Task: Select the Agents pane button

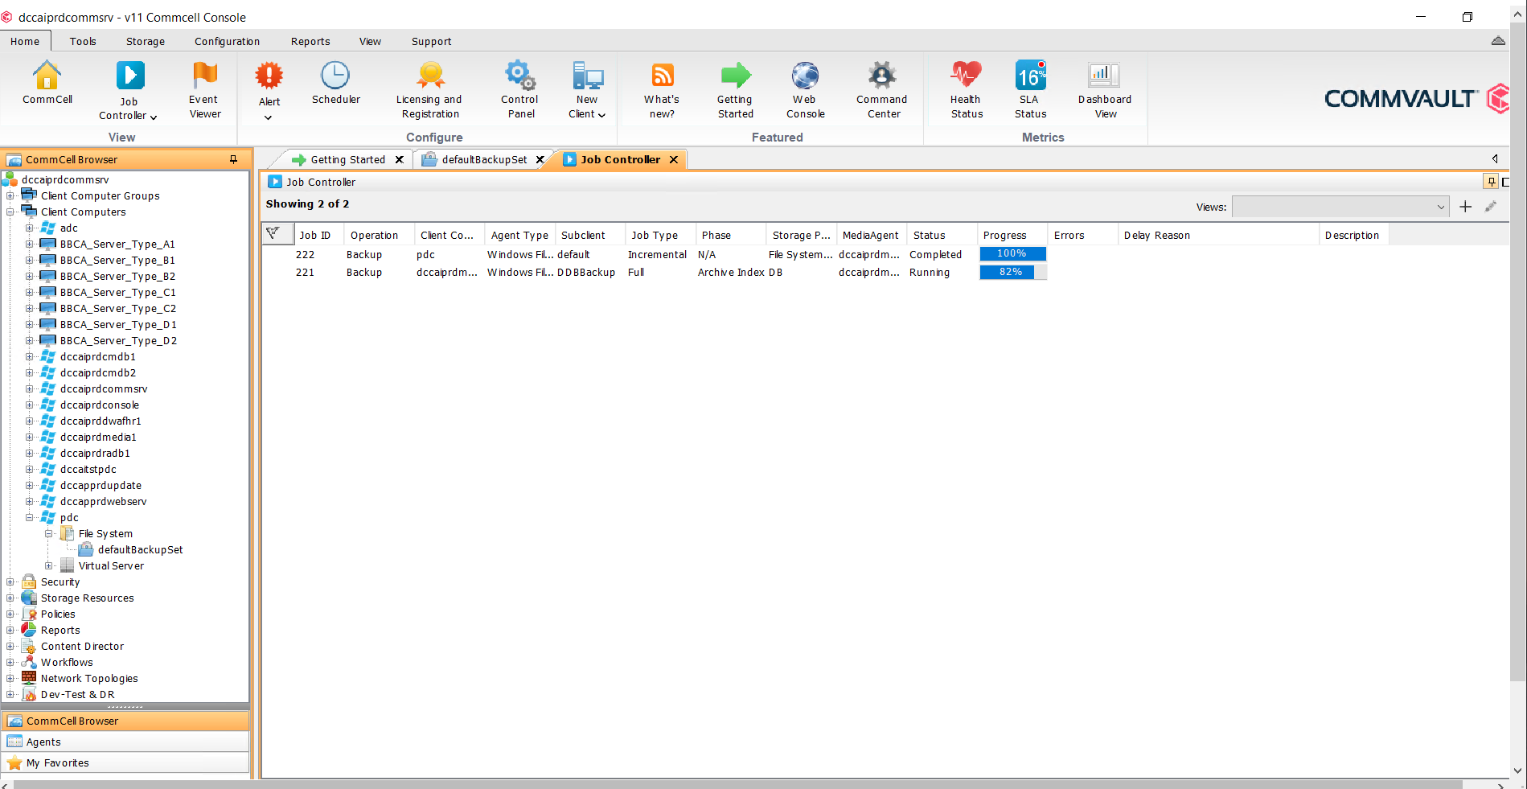Action: (x=125, y=742)
